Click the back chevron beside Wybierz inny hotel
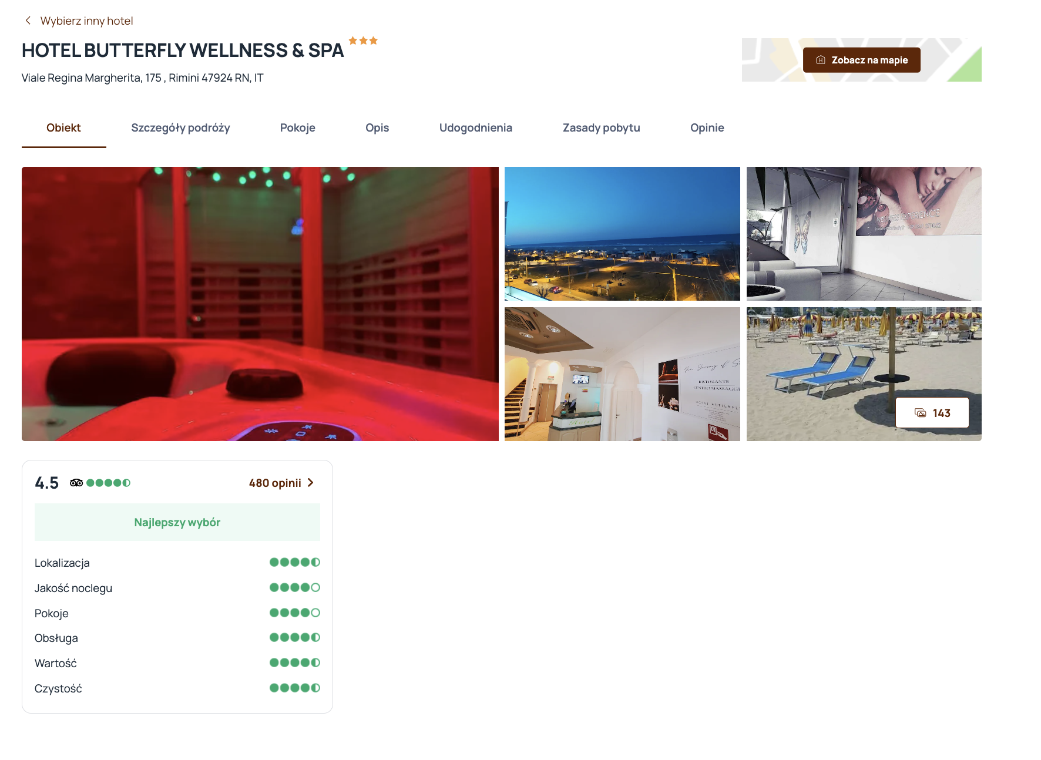This screenshot has width=1041, height=760. tap(28, 21)
